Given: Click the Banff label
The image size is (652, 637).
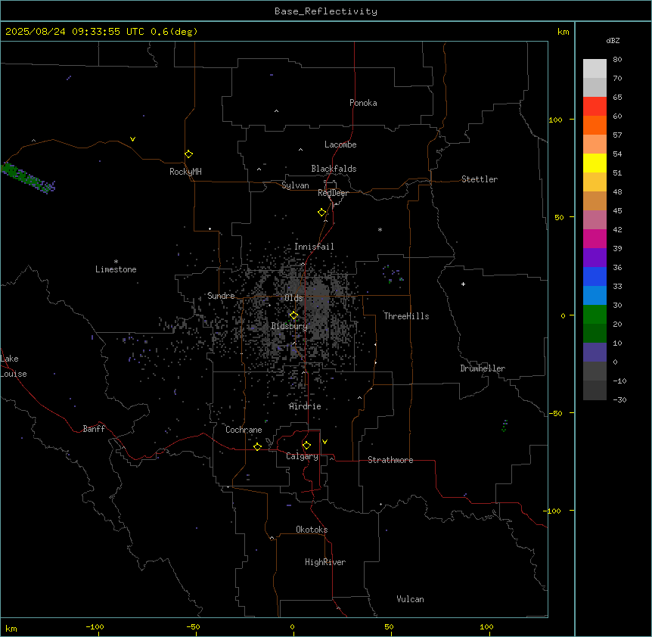Looking at the screenshot, I should coord(94,429).
